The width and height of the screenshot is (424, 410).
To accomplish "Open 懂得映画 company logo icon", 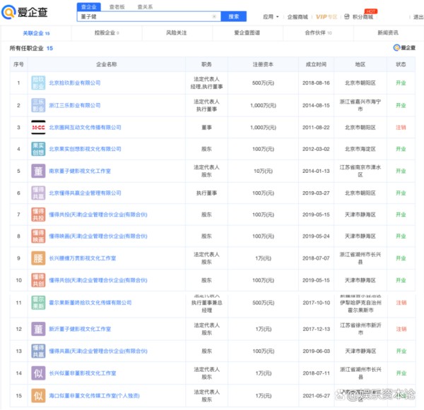I will 38,236.
